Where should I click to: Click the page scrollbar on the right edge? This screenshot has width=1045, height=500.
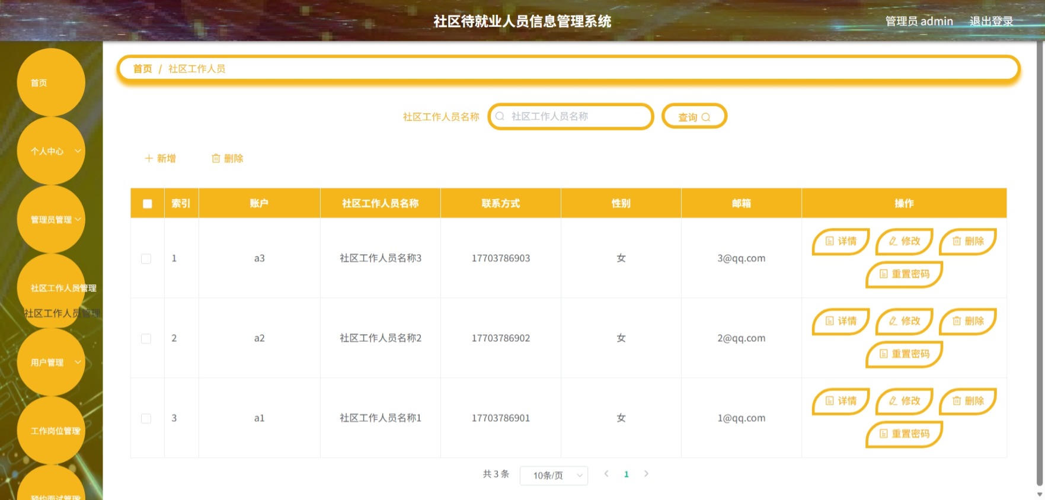[1040, 264]
